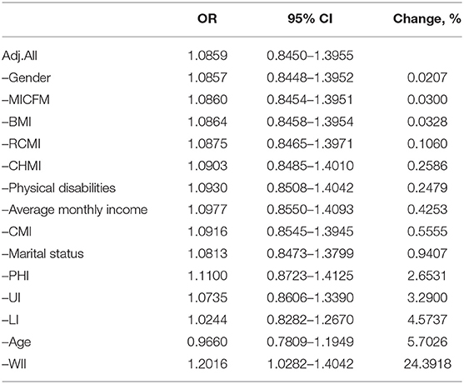Click the –WII row label
This screenshot has height=384, width=464.
point(14,363)
